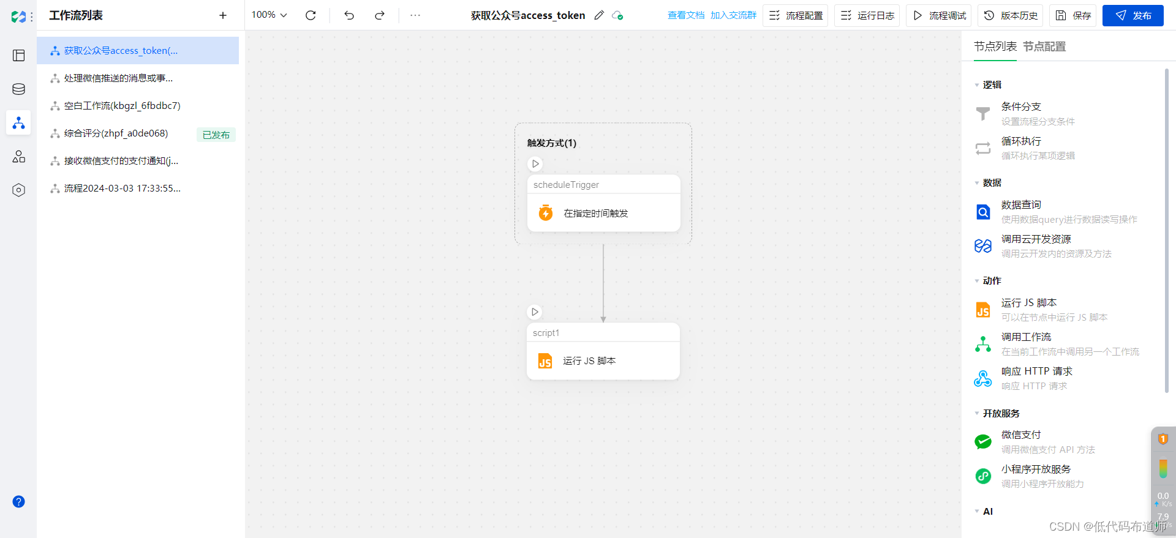Click the 查看文档 link

686,15
